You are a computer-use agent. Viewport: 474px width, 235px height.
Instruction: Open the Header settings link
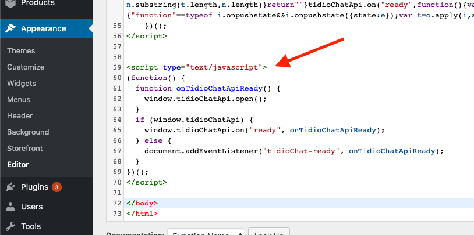[20, 115]
